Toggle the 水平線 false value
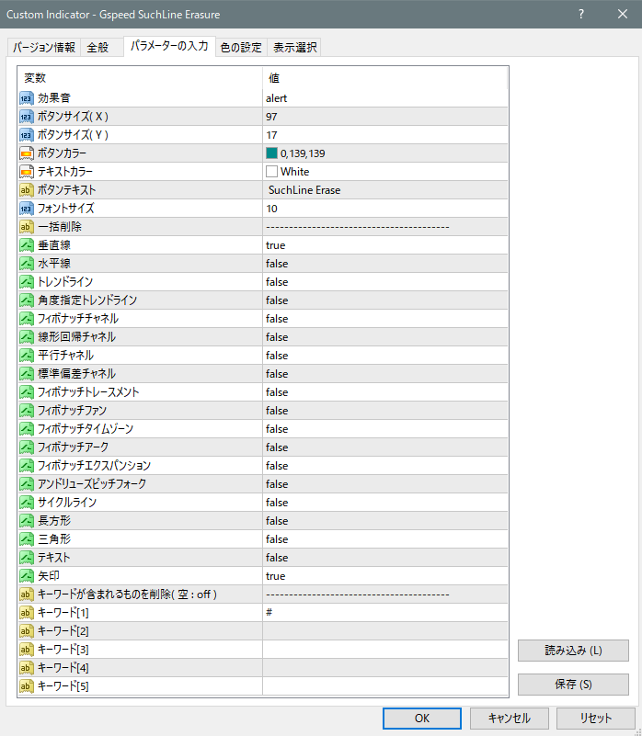Screen dimensions: 642x736 tap(384, 264)
